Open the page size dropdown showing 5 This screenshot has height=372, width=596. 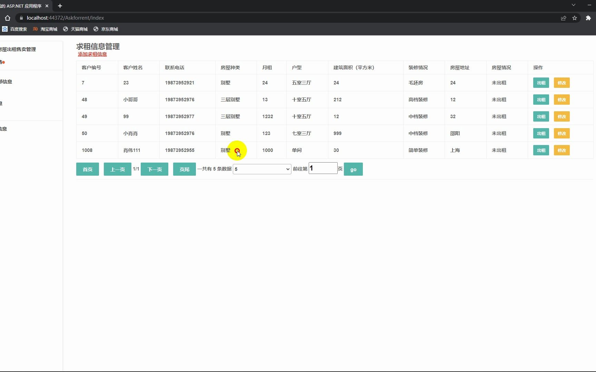[x=262, y=169]
